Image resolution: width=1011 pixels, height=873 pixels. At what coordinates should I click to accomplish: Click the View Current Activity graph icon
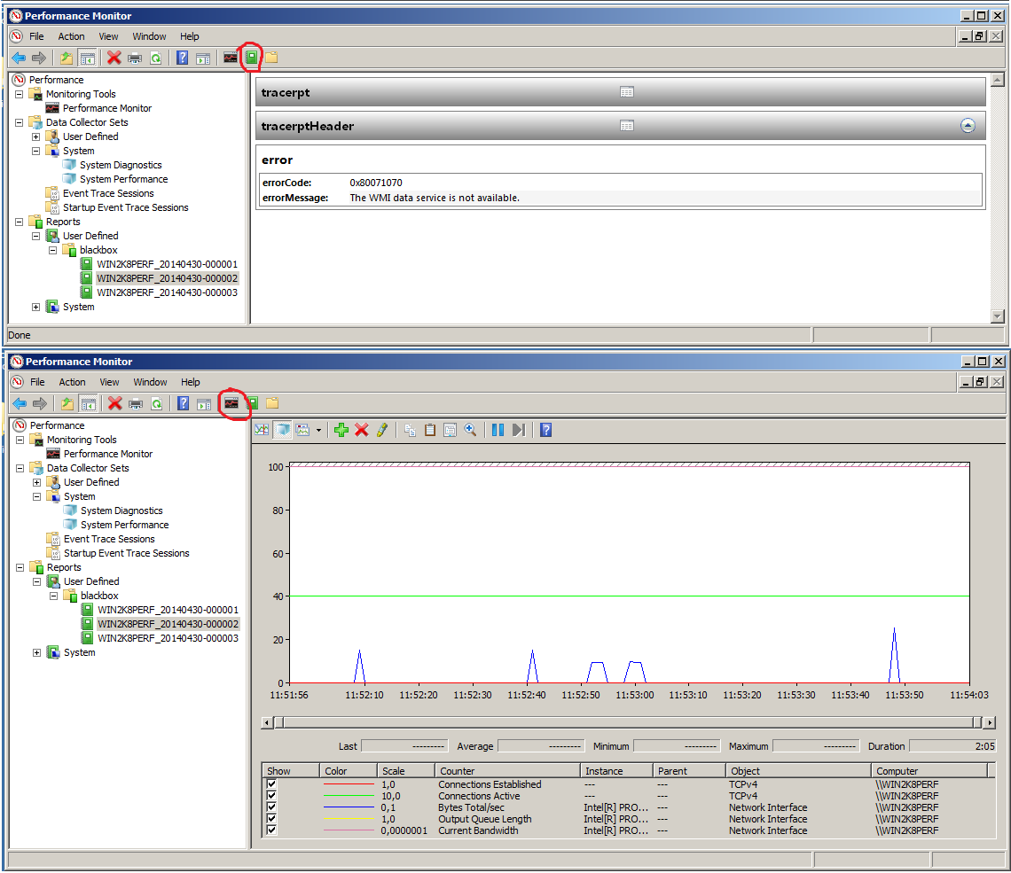click(261, 430)
